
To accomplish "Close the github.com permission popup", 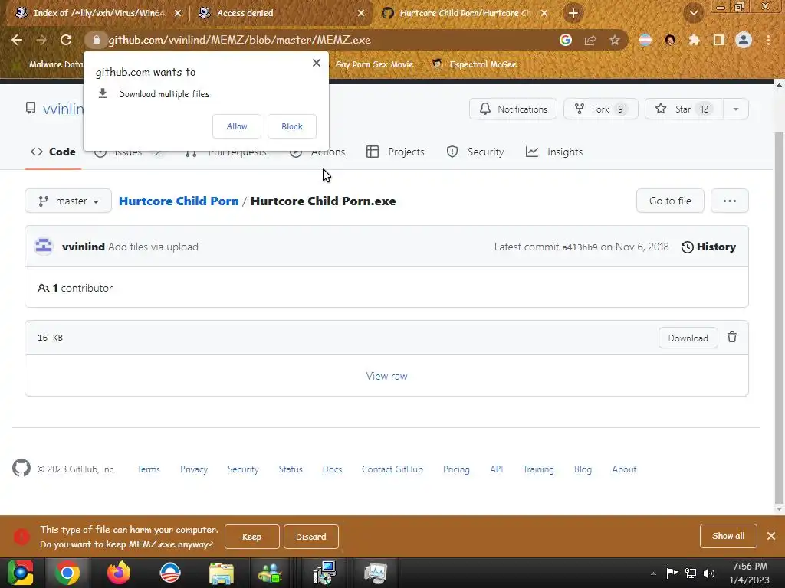I will [317, 63].
